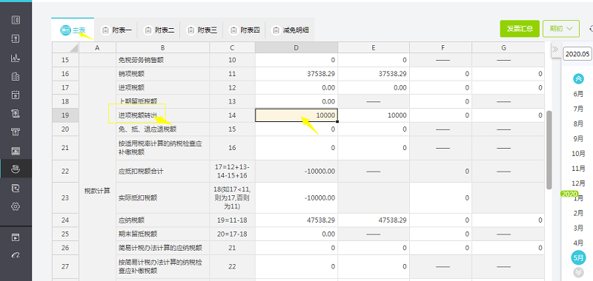Open the image card icon in sidebar
The width and height of the screenshot is (593, 281).
(x=16, y=151)
